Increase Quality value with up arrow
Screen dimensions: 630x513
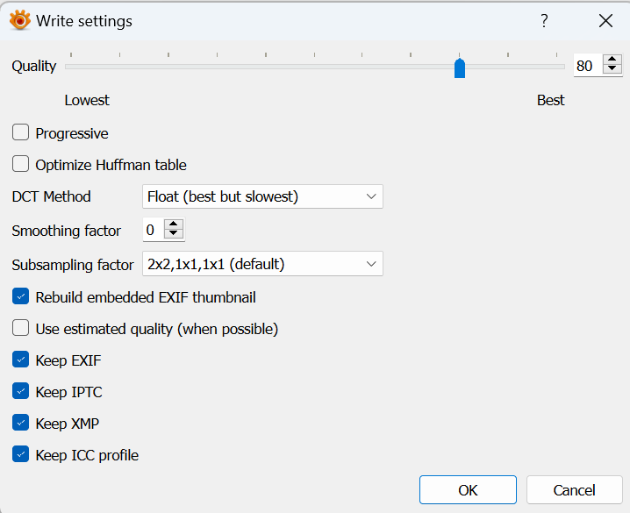point(612,61)
